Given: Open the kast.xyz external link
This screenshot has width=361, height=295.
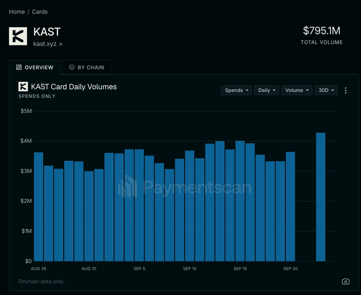Looking at the screenshot, I should pos(48,44).
